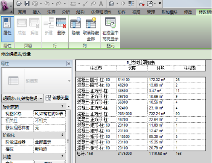Click the Tag by category icon
The image size is (212, 163).
click(x=93, y=3)
